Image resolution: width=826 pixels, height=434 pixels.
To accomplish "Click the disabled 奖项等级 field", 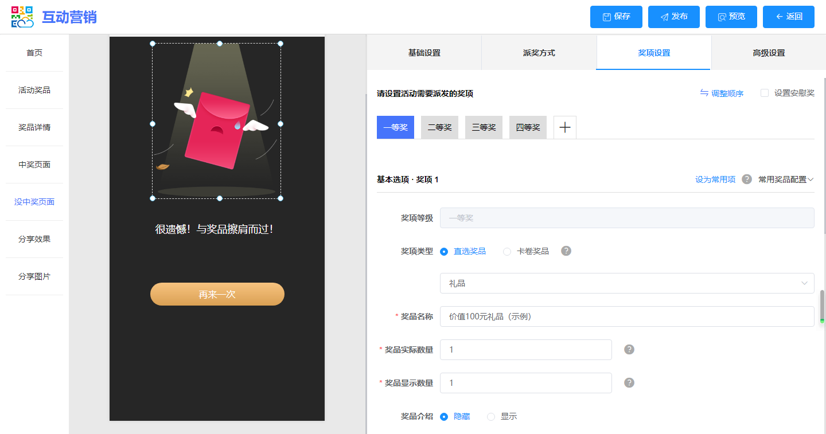I will click(x=627, y=218).
